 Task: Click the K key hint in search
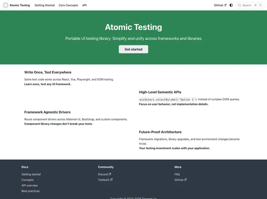pyautogui.click(x=260, y=5)
